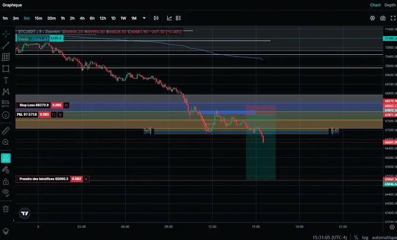The image size is (397, 240).
Task: Toggle automatique auto-scale mode
Action: pos(384,238)
